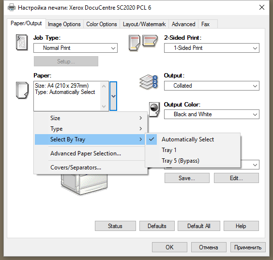Click the Edit... button
This screenshot has height=260, width=273.
[x=236, y=178]
